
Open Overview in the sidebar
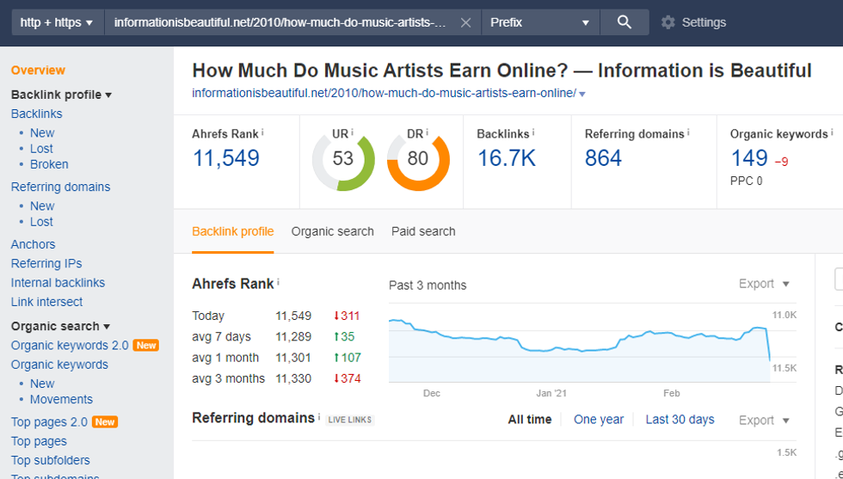click(38, 71)
